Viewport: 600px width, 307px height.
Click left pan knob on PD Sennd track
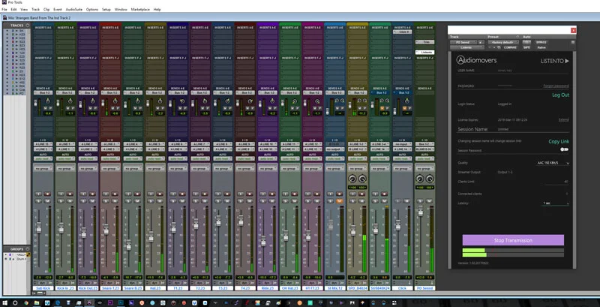[420, 179]
